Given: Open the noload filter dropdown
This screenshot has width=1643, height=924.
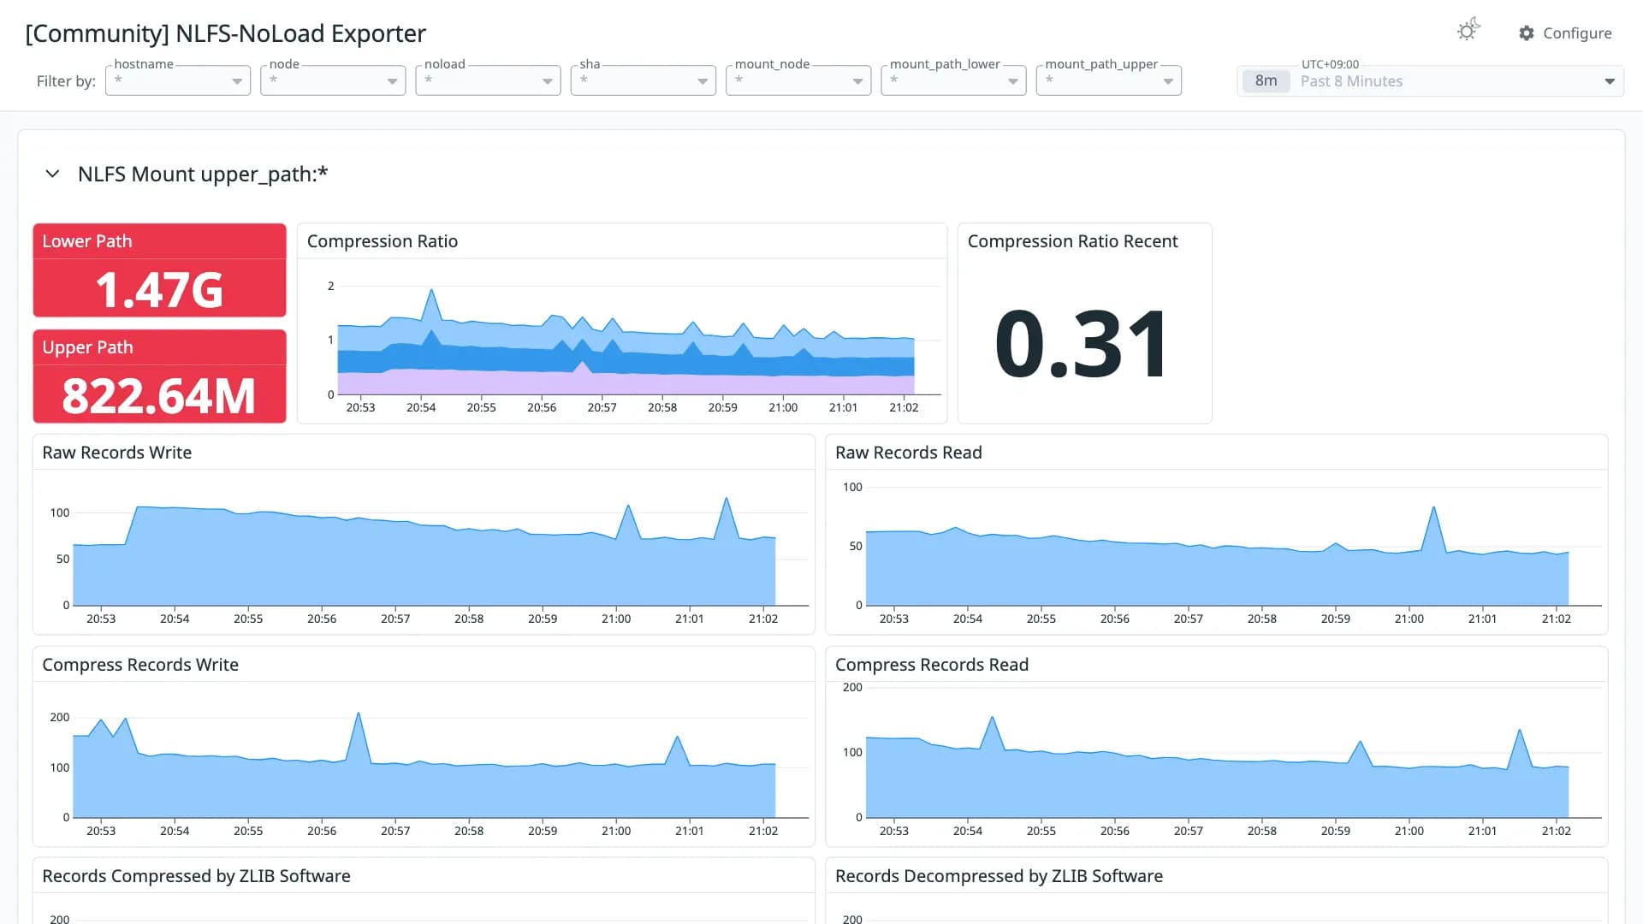Looking at the screenshot, I should 488,80.
